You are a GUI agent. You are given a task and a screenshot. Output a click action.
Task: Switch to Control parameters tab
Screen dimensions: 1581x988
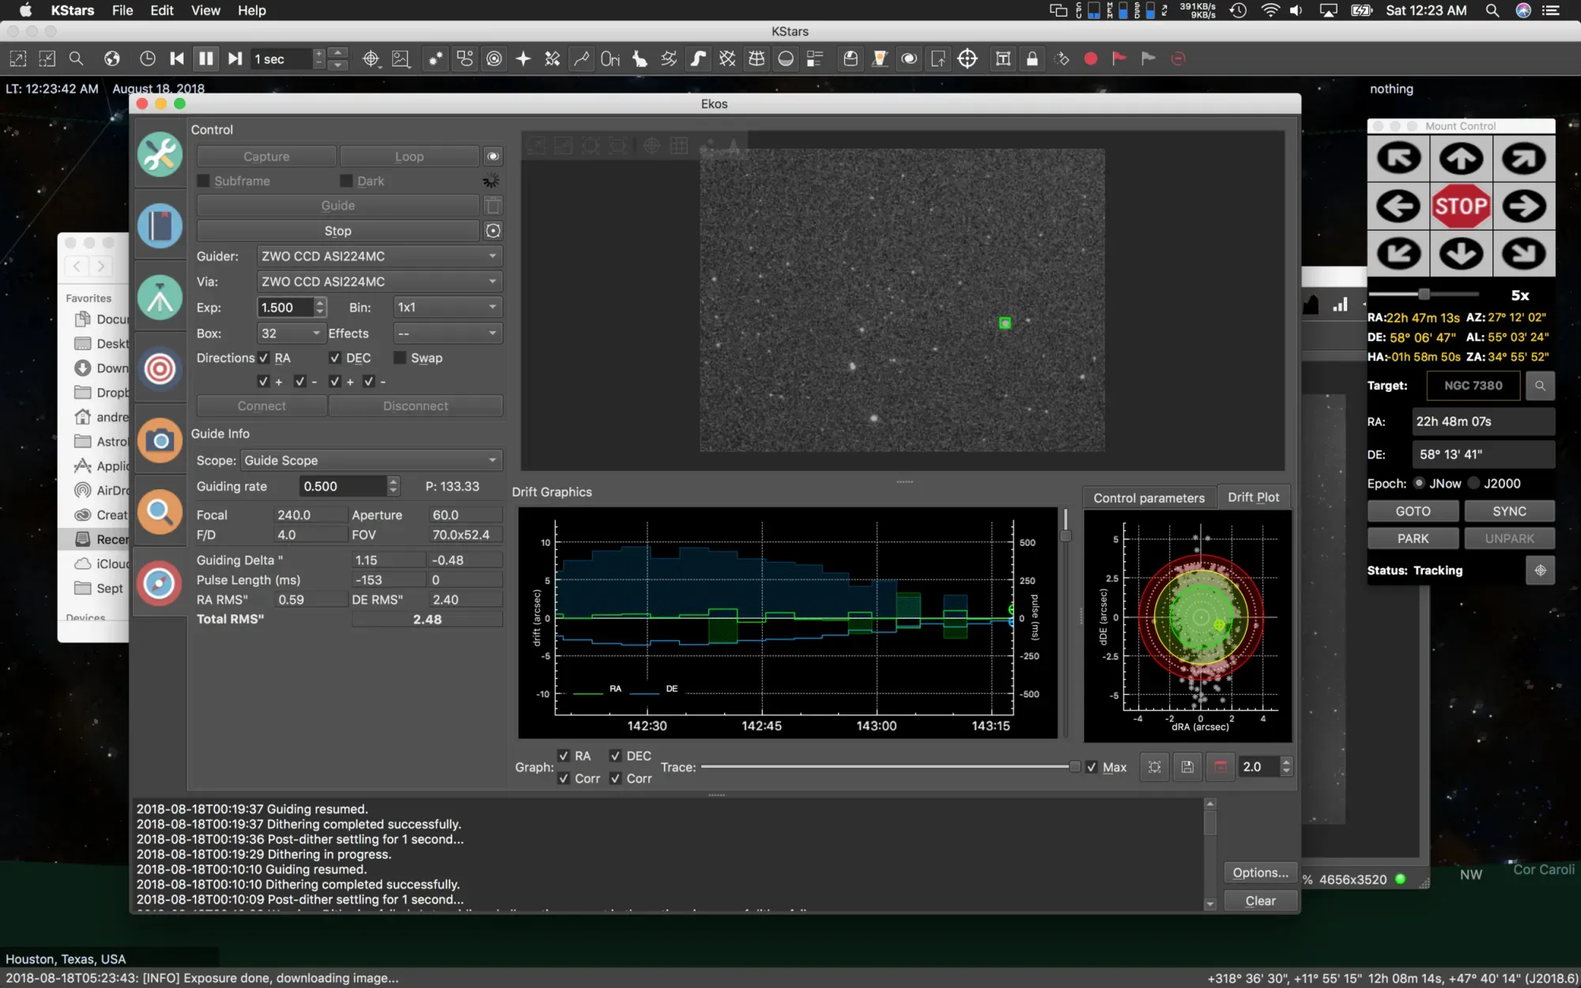[1149, 497]
